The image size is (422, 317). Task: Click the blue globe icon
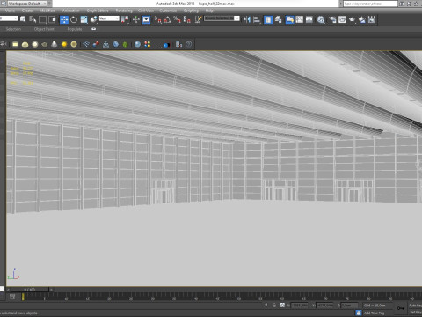click(115, 44)
